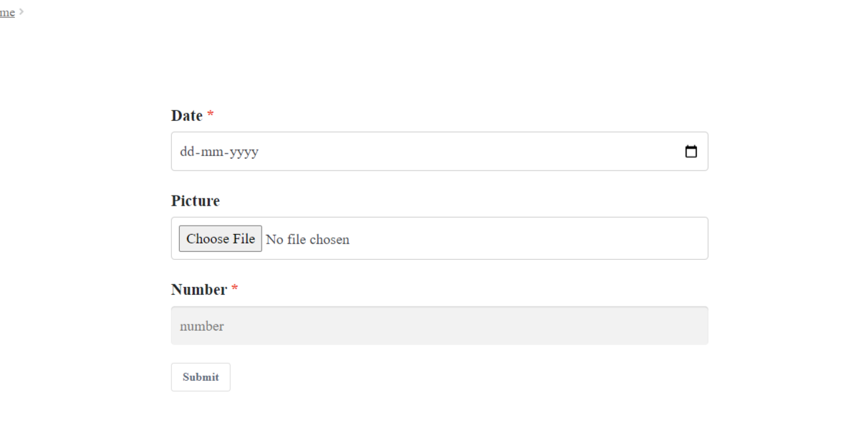This screenshot has width=854, height=436.
Task: Click the word "File" on the upload button
Action: [x=243, y=238]
